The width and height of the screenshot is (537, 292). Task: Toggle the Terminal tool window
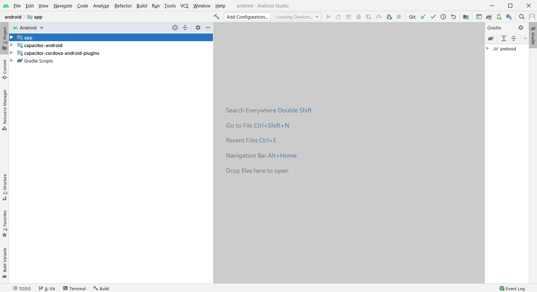pyautogui.click(x=74, y=289)
